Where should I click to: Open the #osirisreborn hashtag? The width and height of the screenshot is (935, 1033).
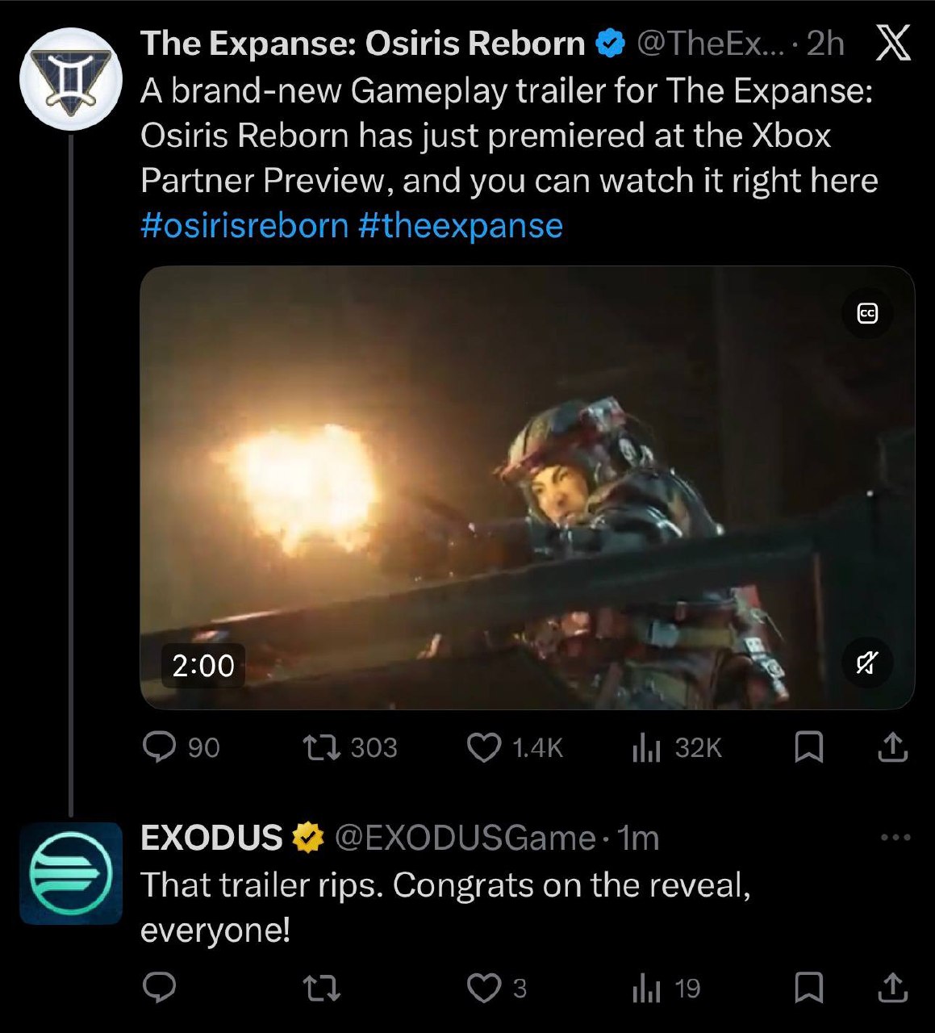tap(244, 225)
